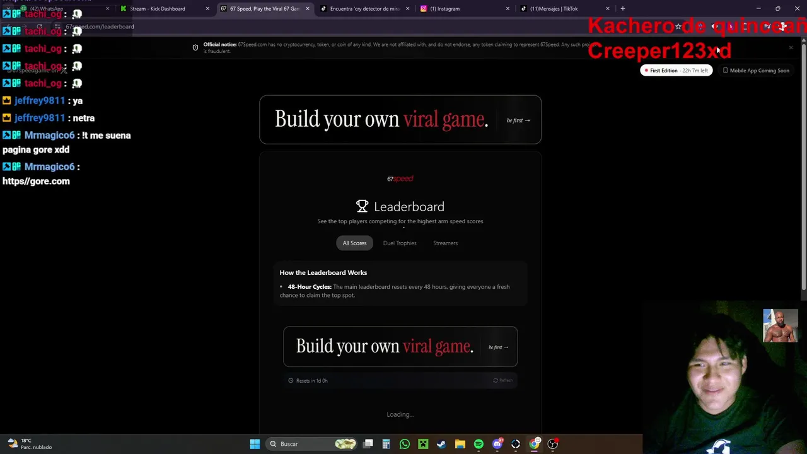Image resolution: width=807 pixels, height=454 pixels.
Task: Open Task View from the taskbar
Action: click(x=368, y=444)
